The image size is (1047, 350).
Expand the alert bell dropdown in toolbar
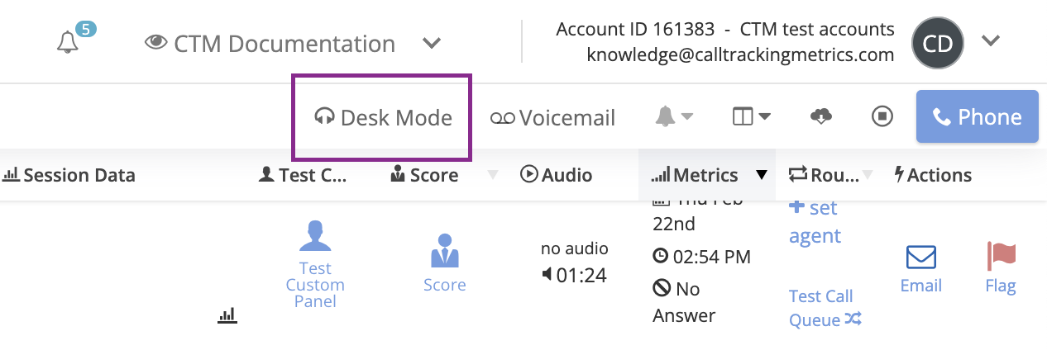(674, 117)
